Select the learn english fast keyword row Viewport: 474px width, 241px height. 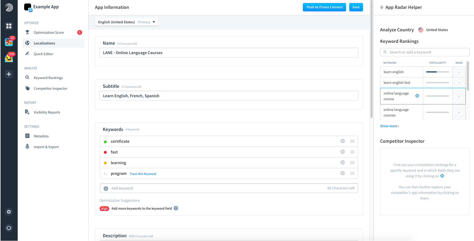coord(423,82)
